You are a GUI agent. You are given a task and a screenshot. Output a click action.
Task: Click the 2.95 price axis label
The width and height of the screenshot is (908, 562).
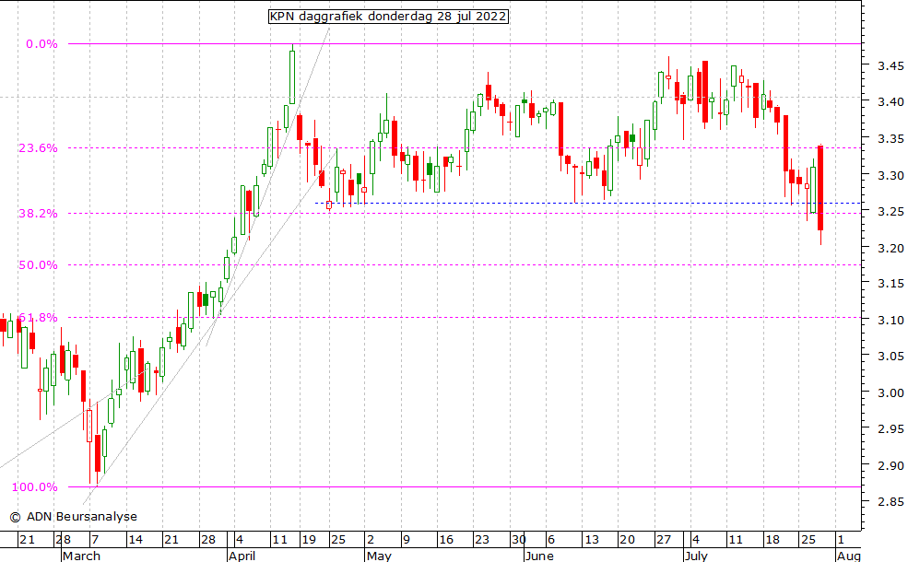click(890, 429)
